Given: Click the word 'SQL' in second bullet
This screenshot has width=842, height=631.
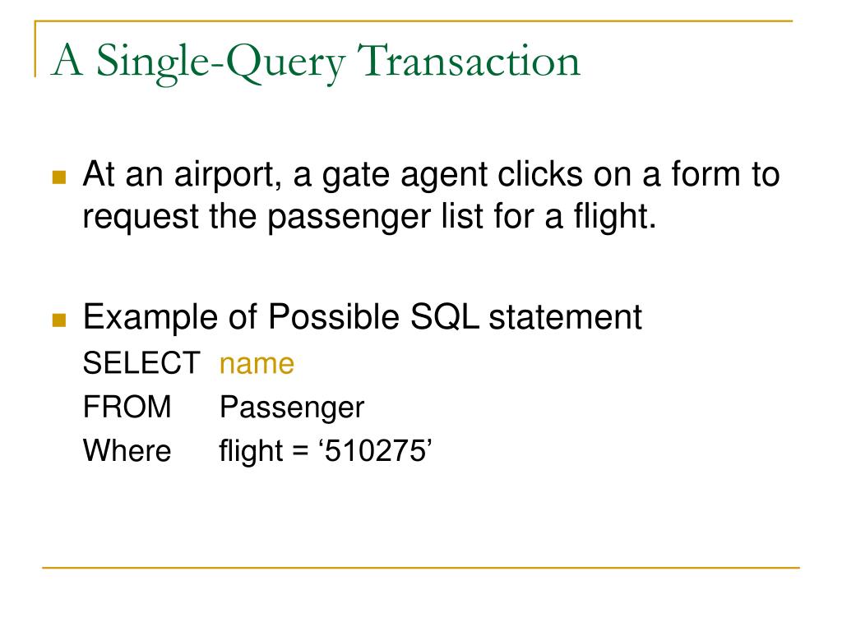Looking at the screenshot, I should (x=445, y=318).
